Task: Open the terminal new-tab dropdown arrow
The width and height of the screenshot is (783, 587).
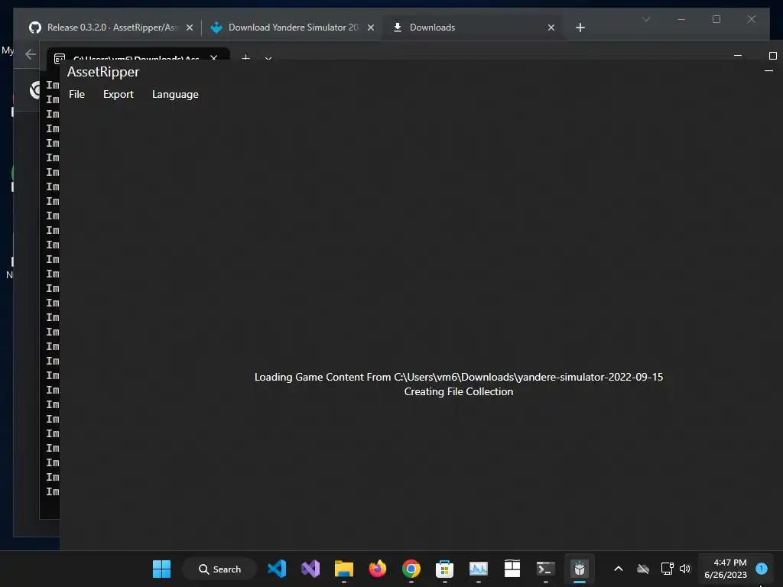Action: point(268,59)
